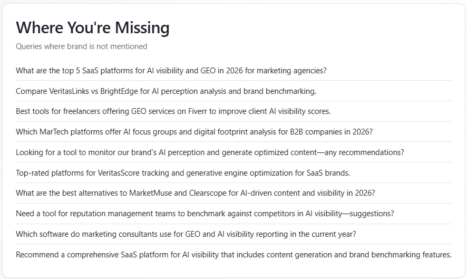Click the "Queries where brand is not mentioned" subtitle
This screenshot has height=279, width=467.
(x=81, y=46)
